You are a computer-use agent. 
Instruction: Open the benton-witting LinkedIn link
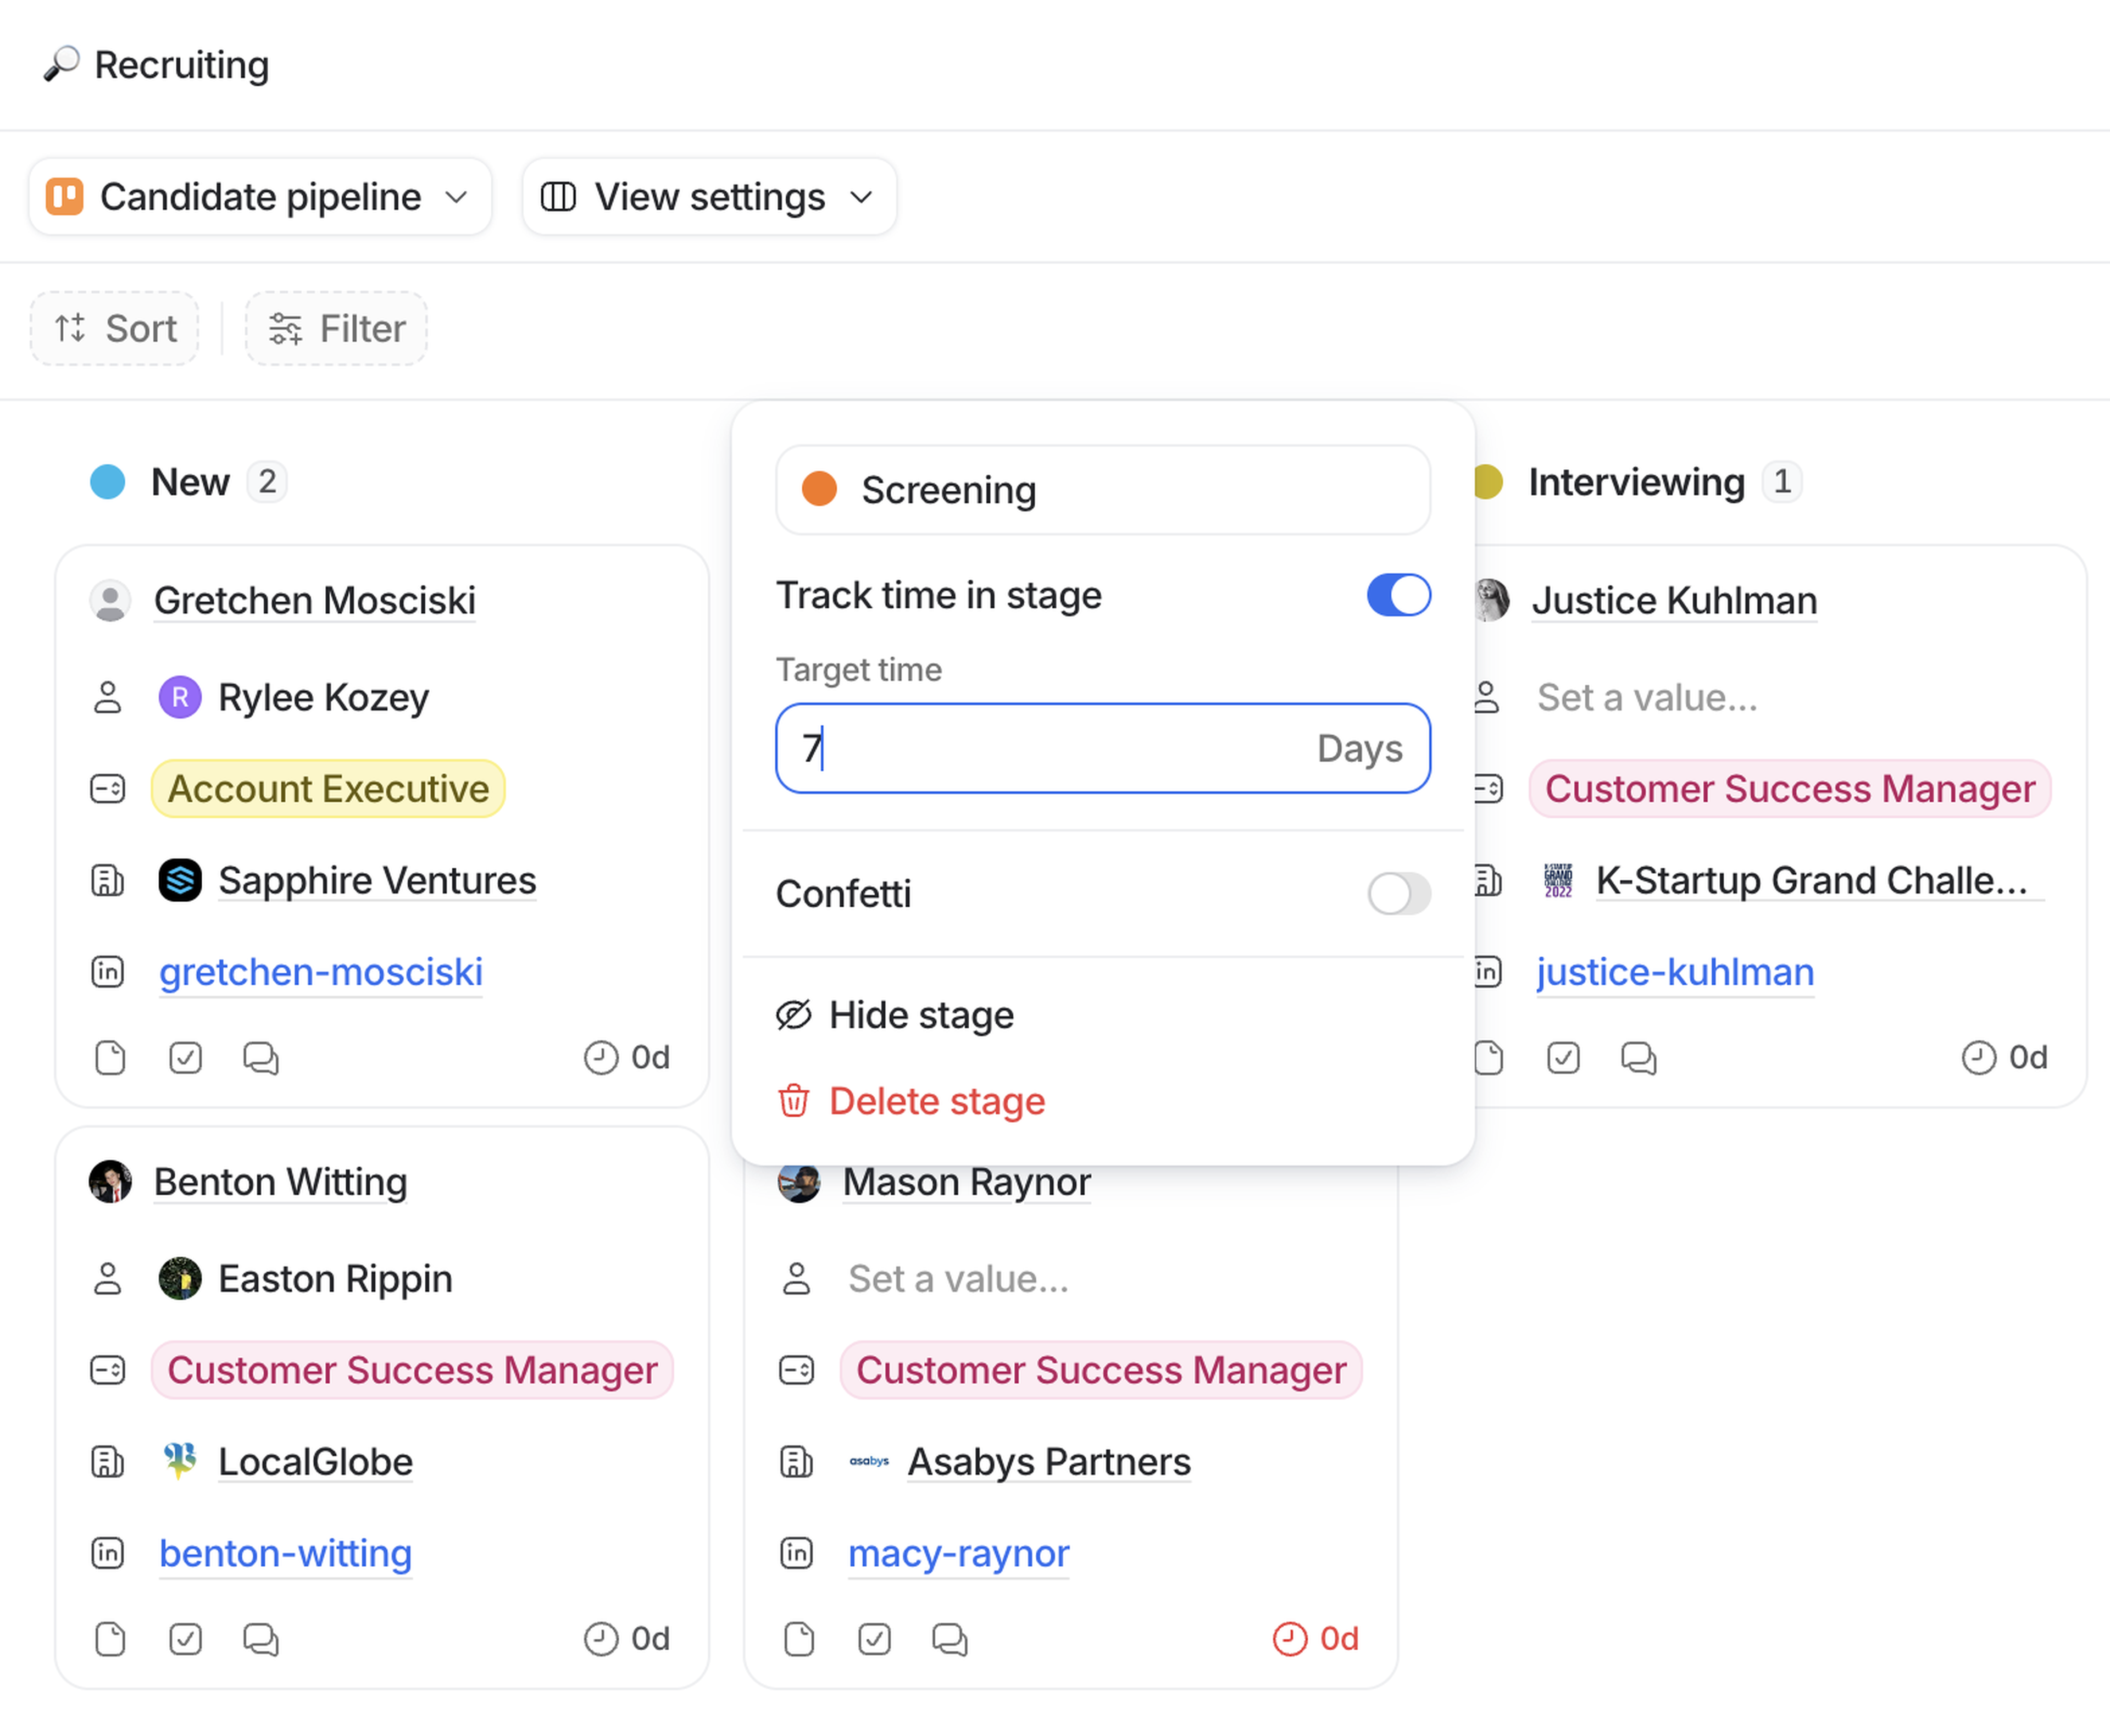(x=285, y=1553)
